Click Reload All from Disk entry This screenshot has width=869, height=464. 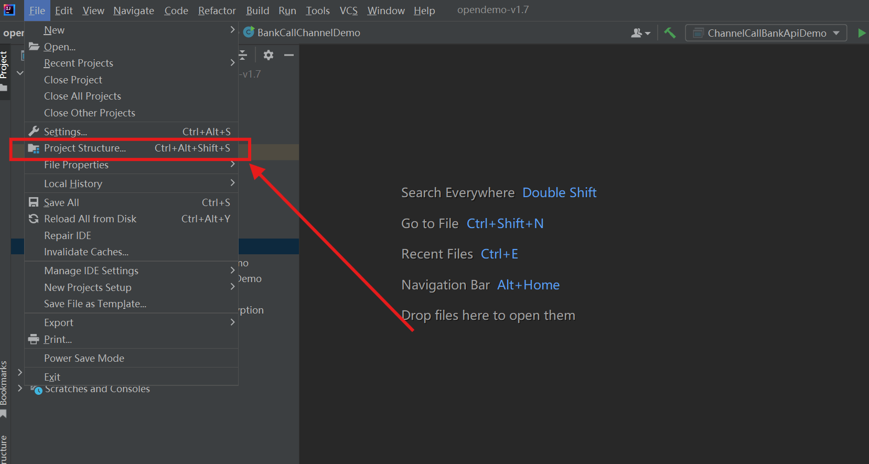[131, 219]
